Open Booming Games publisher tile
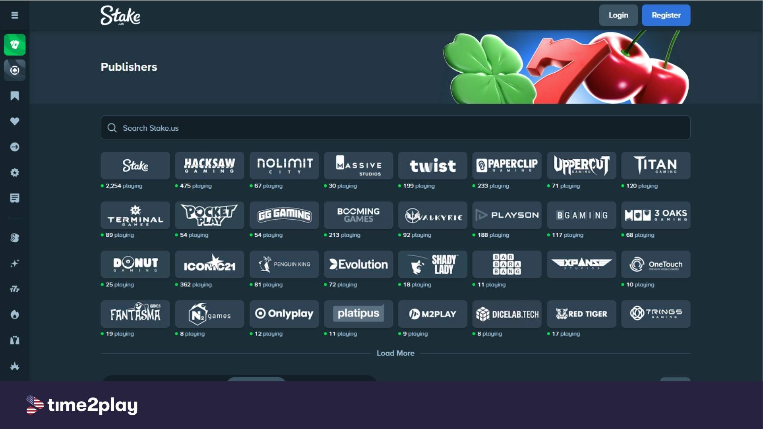763x429 pixels. (358, 215)
